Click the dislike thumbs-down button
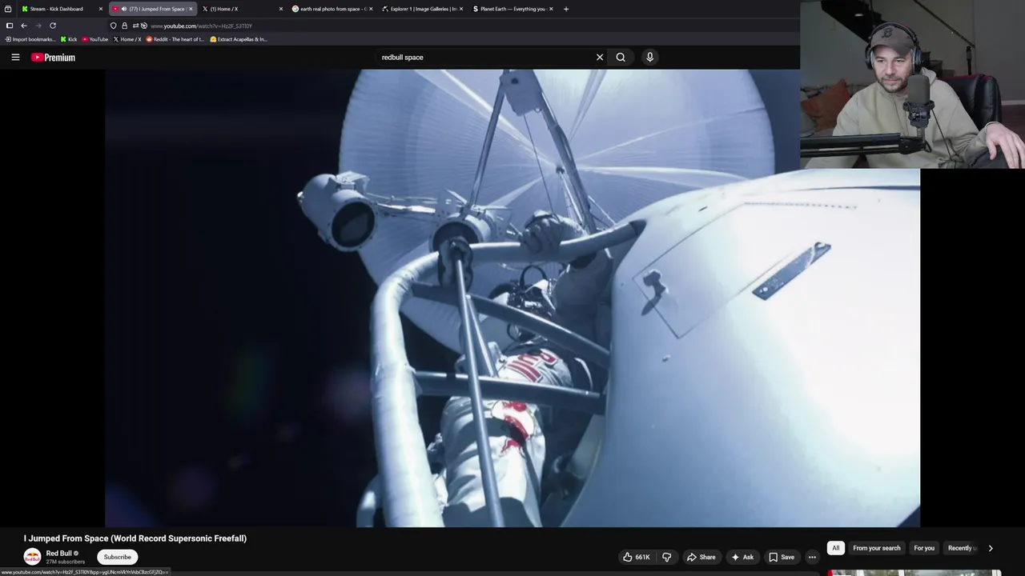This screenshot has width=1025, height=576. (666, 557)
